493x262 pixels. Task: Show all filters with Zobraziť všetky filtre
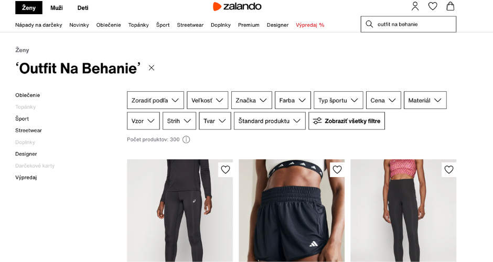click(x=347, y=121)
